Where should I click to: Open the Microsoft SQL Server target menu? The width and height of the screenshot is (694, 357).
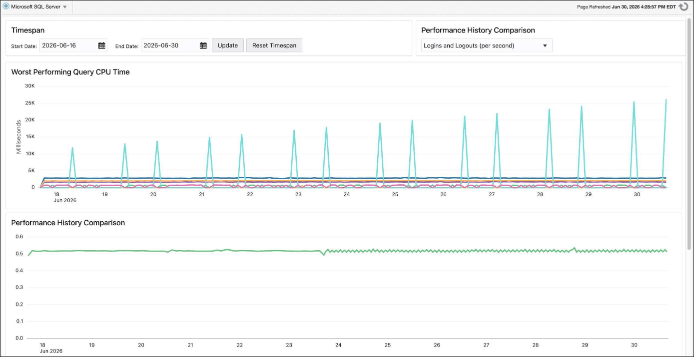(x=38, y=7)
